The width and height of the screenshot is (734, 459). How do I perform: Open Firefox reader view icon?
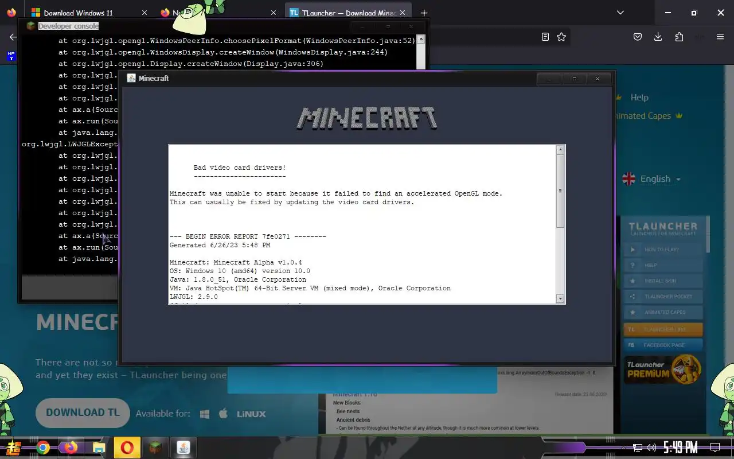pos(545,37)
